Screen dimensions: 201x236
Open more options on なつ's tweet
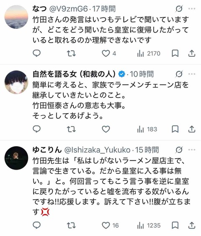click(192, 9)
